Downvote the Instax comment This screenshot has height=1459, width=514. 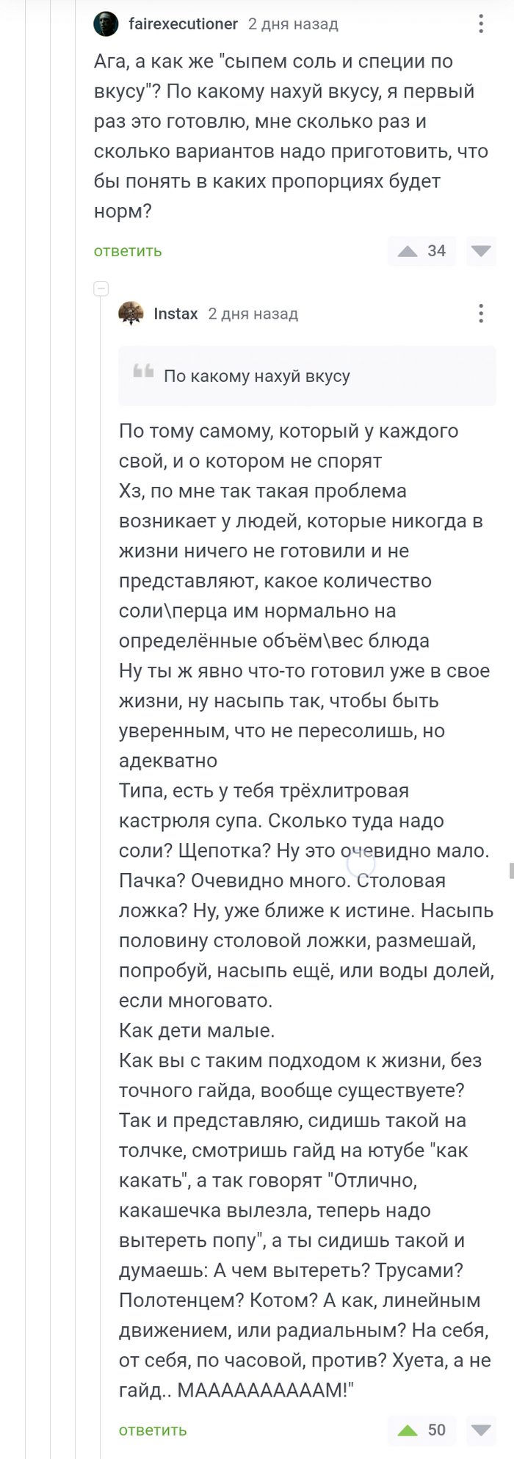(481, 1430)
